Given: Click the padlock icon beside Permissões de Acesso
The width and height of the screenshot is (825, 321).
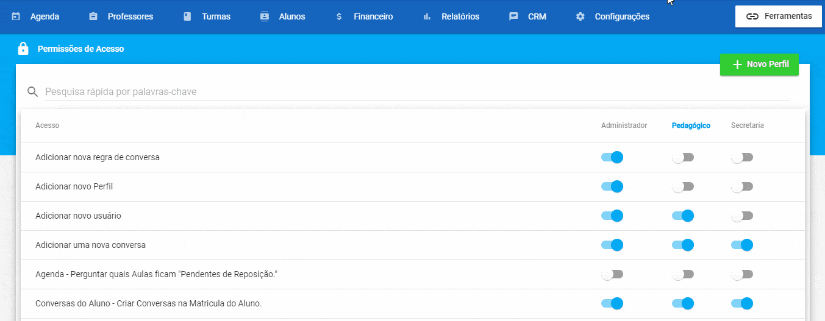Looking at the screenshot, I should pos(23,49).
